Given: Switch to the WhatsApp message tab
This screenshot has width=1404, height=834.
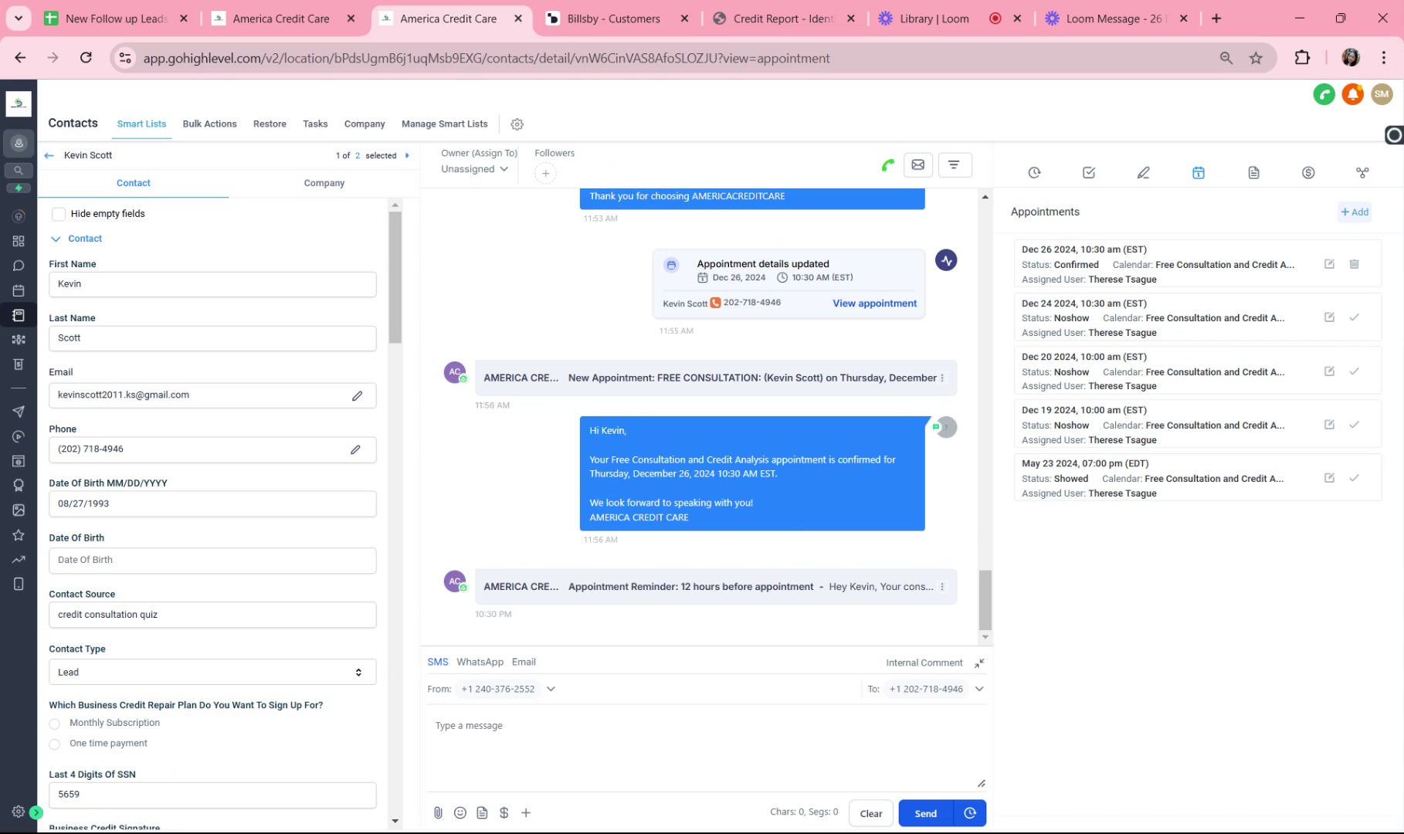Looking at the screenshot, I should 480,662.
